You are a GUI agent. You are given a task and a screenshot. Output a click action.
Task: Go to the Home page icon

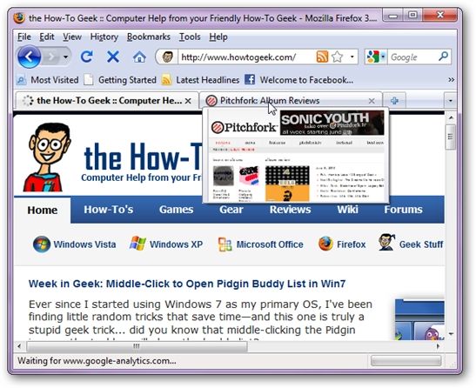click(139, 57)
